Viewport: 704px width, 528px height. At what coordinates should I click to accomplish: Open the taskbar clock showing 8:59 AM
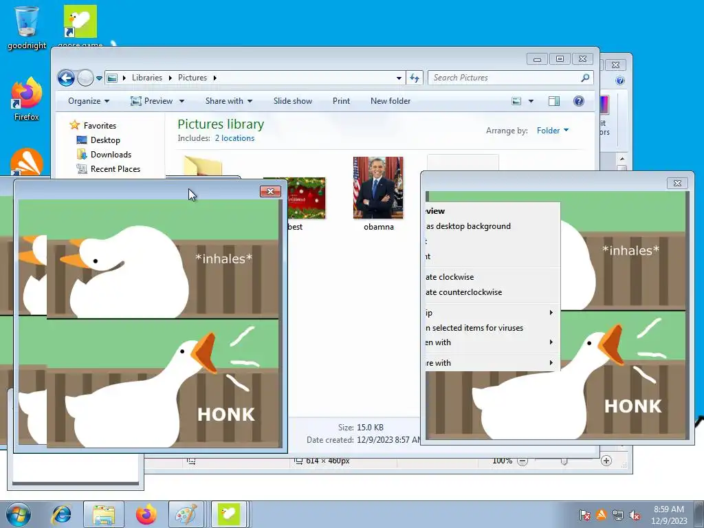669,515
